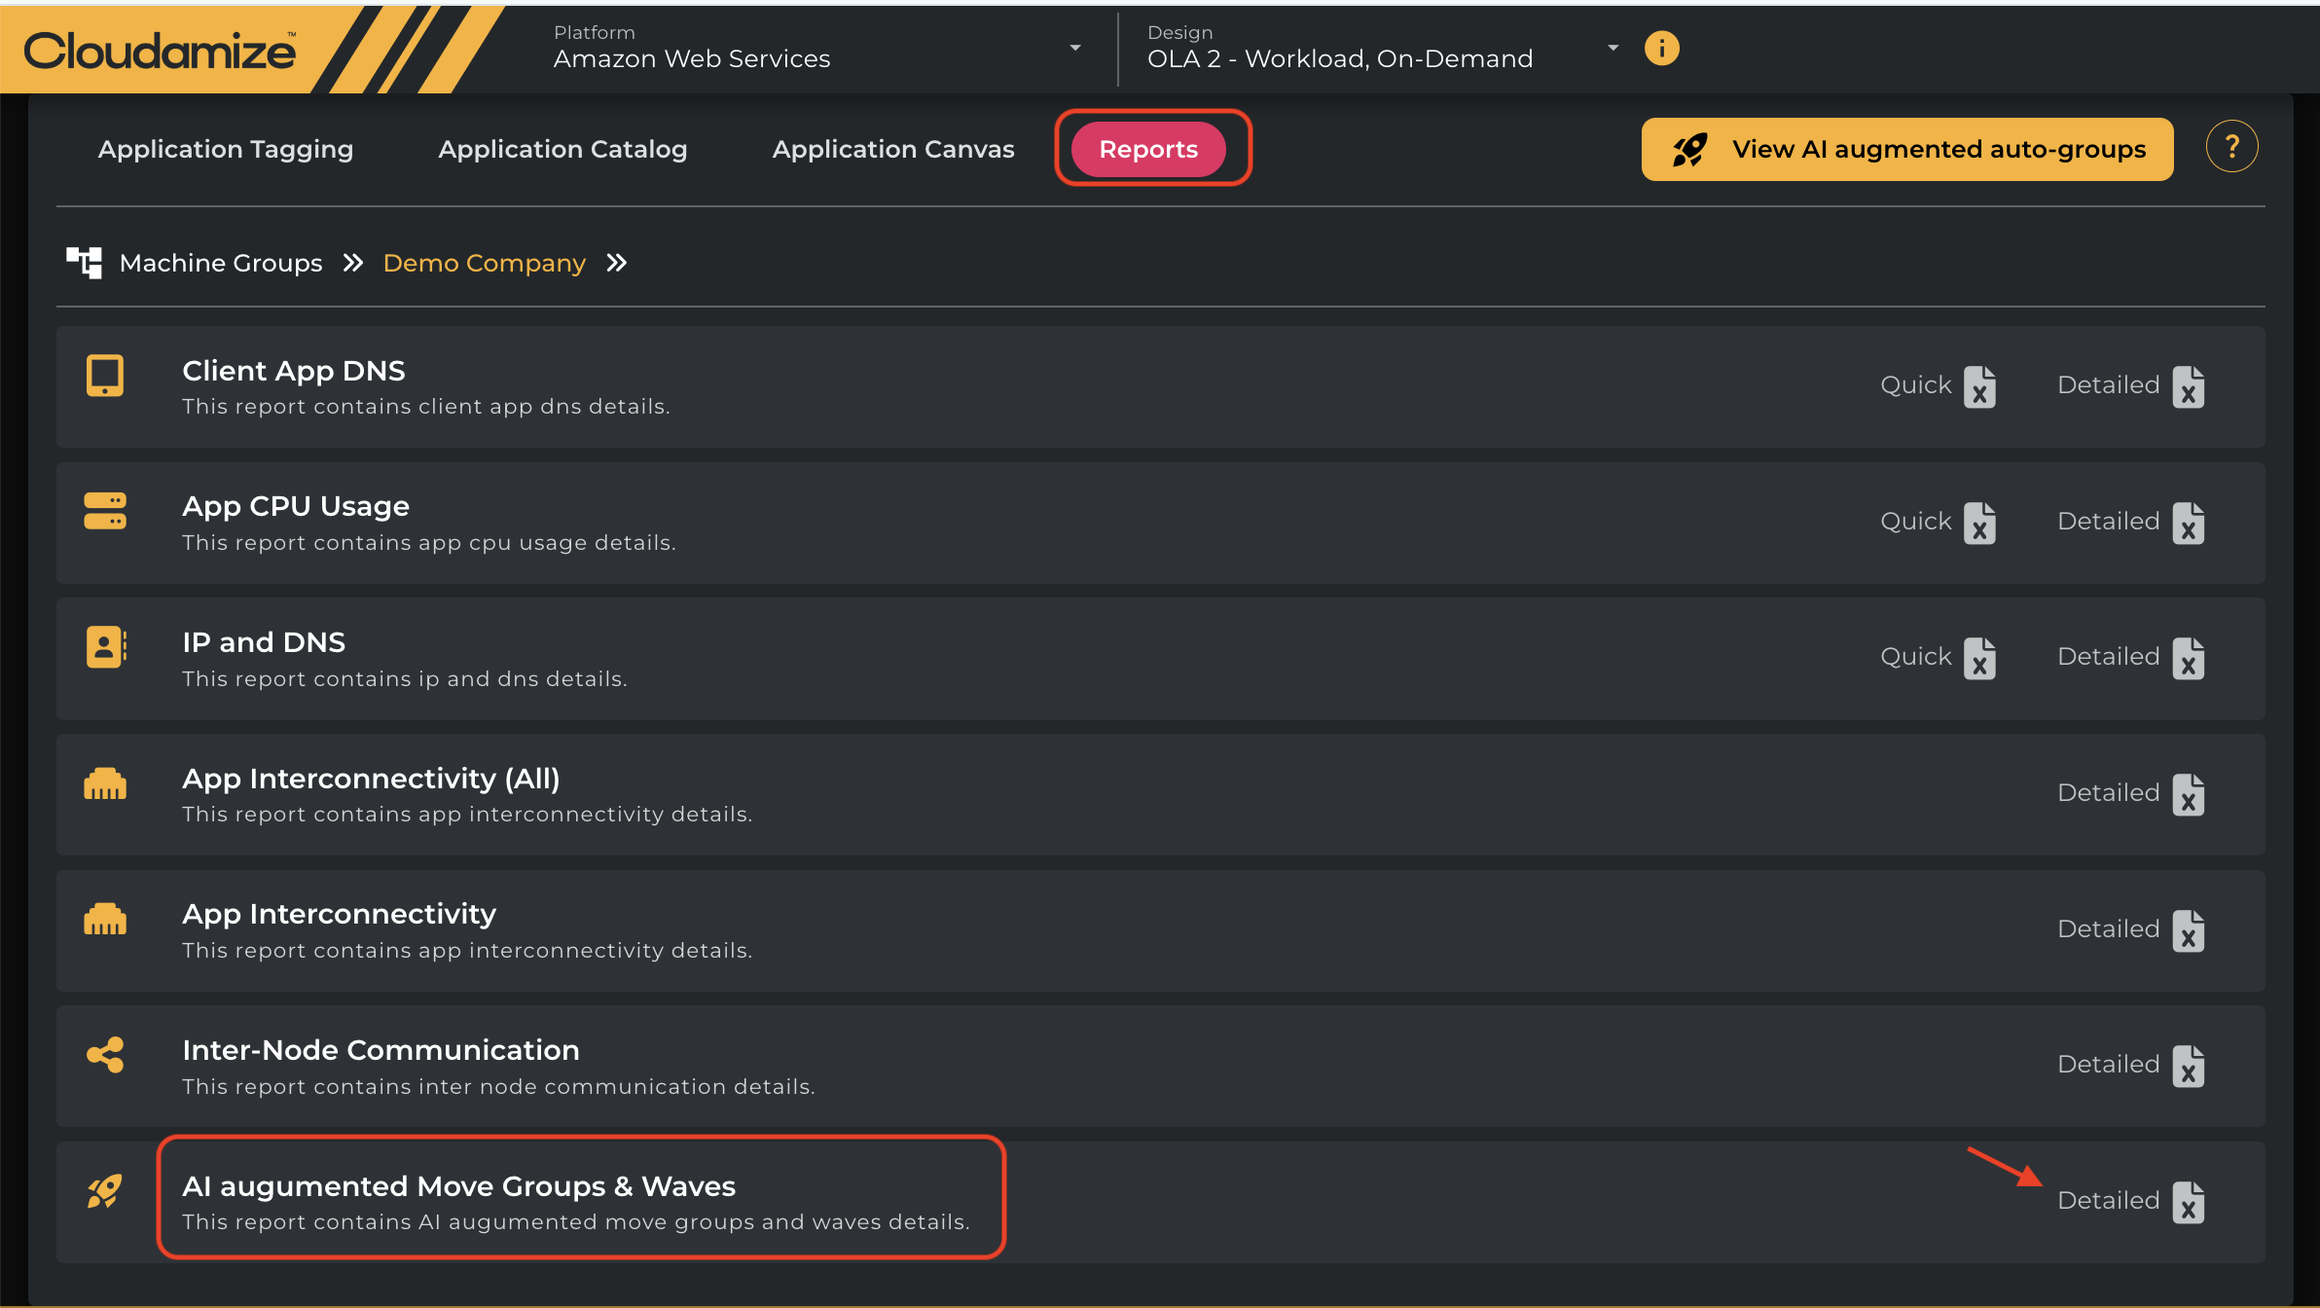The height and width of the screenshot is (1308, 2320).
Task: Download Client App DNS Quick report
Action: (x=1916, y=385)
